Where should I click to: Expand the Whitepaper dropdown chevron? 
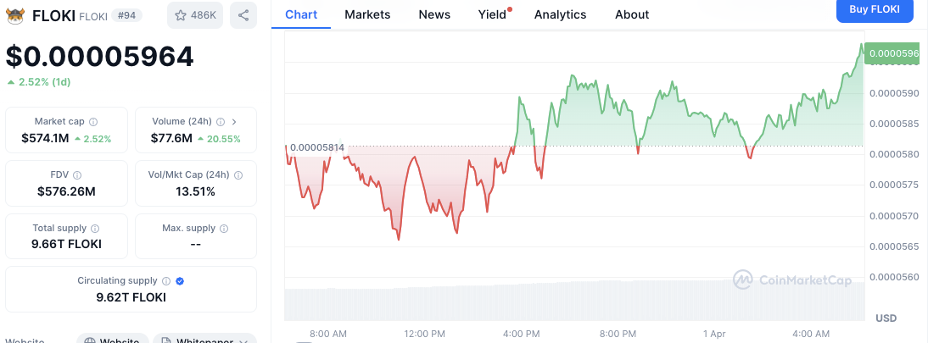[x=243, y=340]
